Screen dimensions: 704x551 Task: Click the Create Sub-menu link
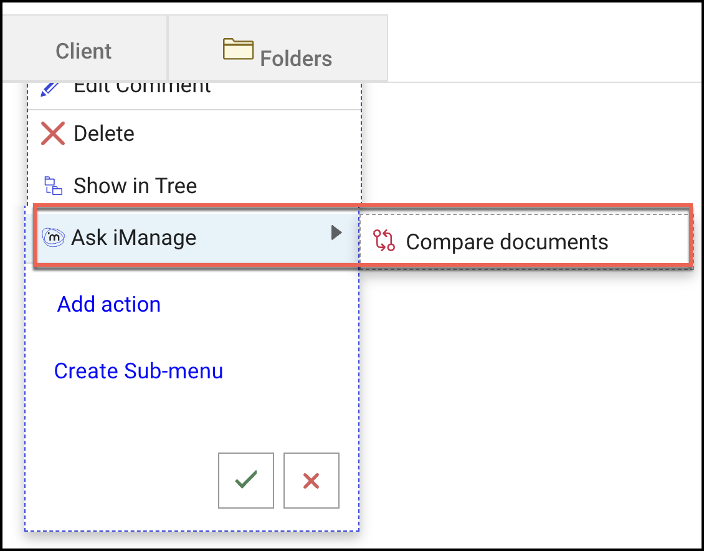tap(138, 371)
